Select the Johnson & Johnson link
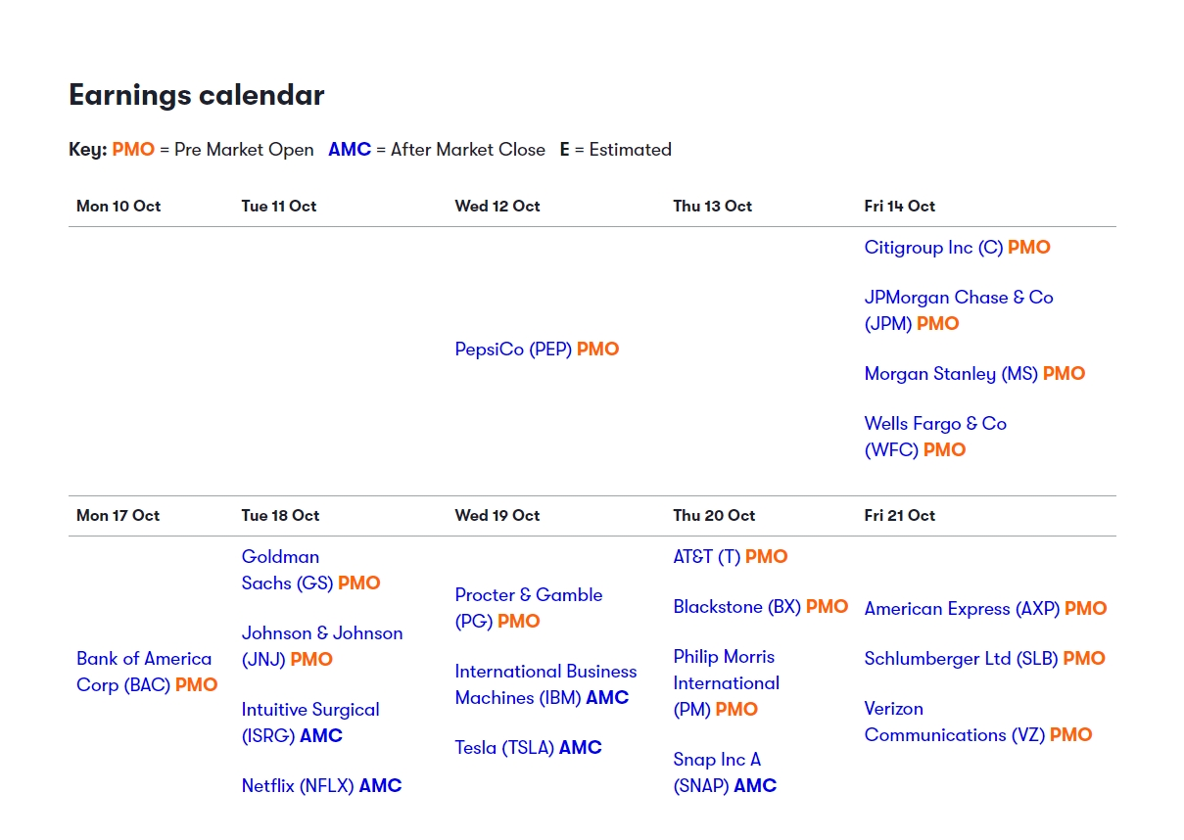 point(321,633)
